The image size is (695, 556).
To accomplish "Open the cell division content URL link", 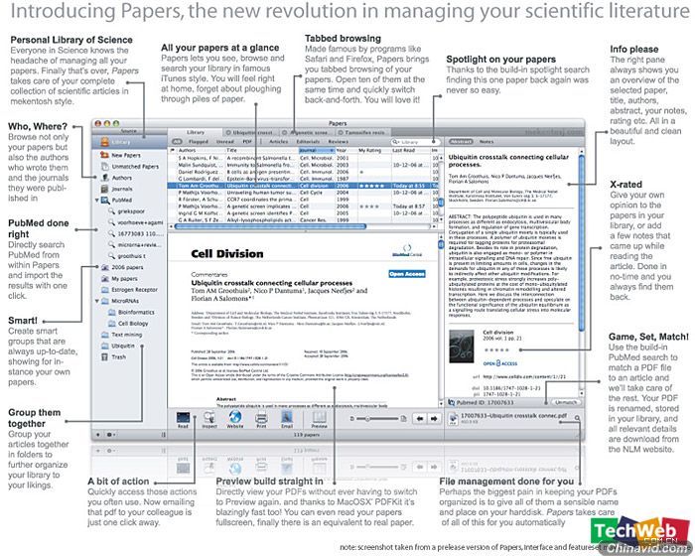I will click(524, 377).
